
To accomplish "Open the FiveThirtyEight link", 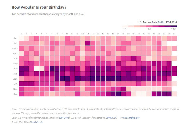I will [131, 118].
